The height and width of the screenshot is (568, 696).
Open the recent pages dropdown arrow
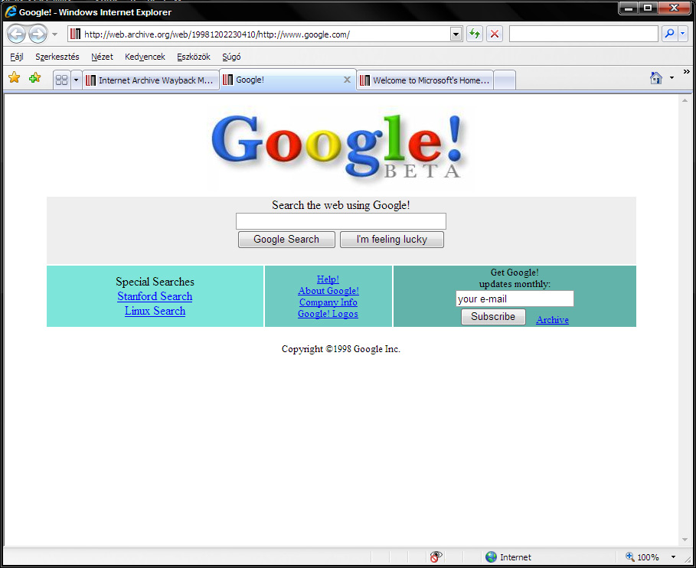point(54,34)
